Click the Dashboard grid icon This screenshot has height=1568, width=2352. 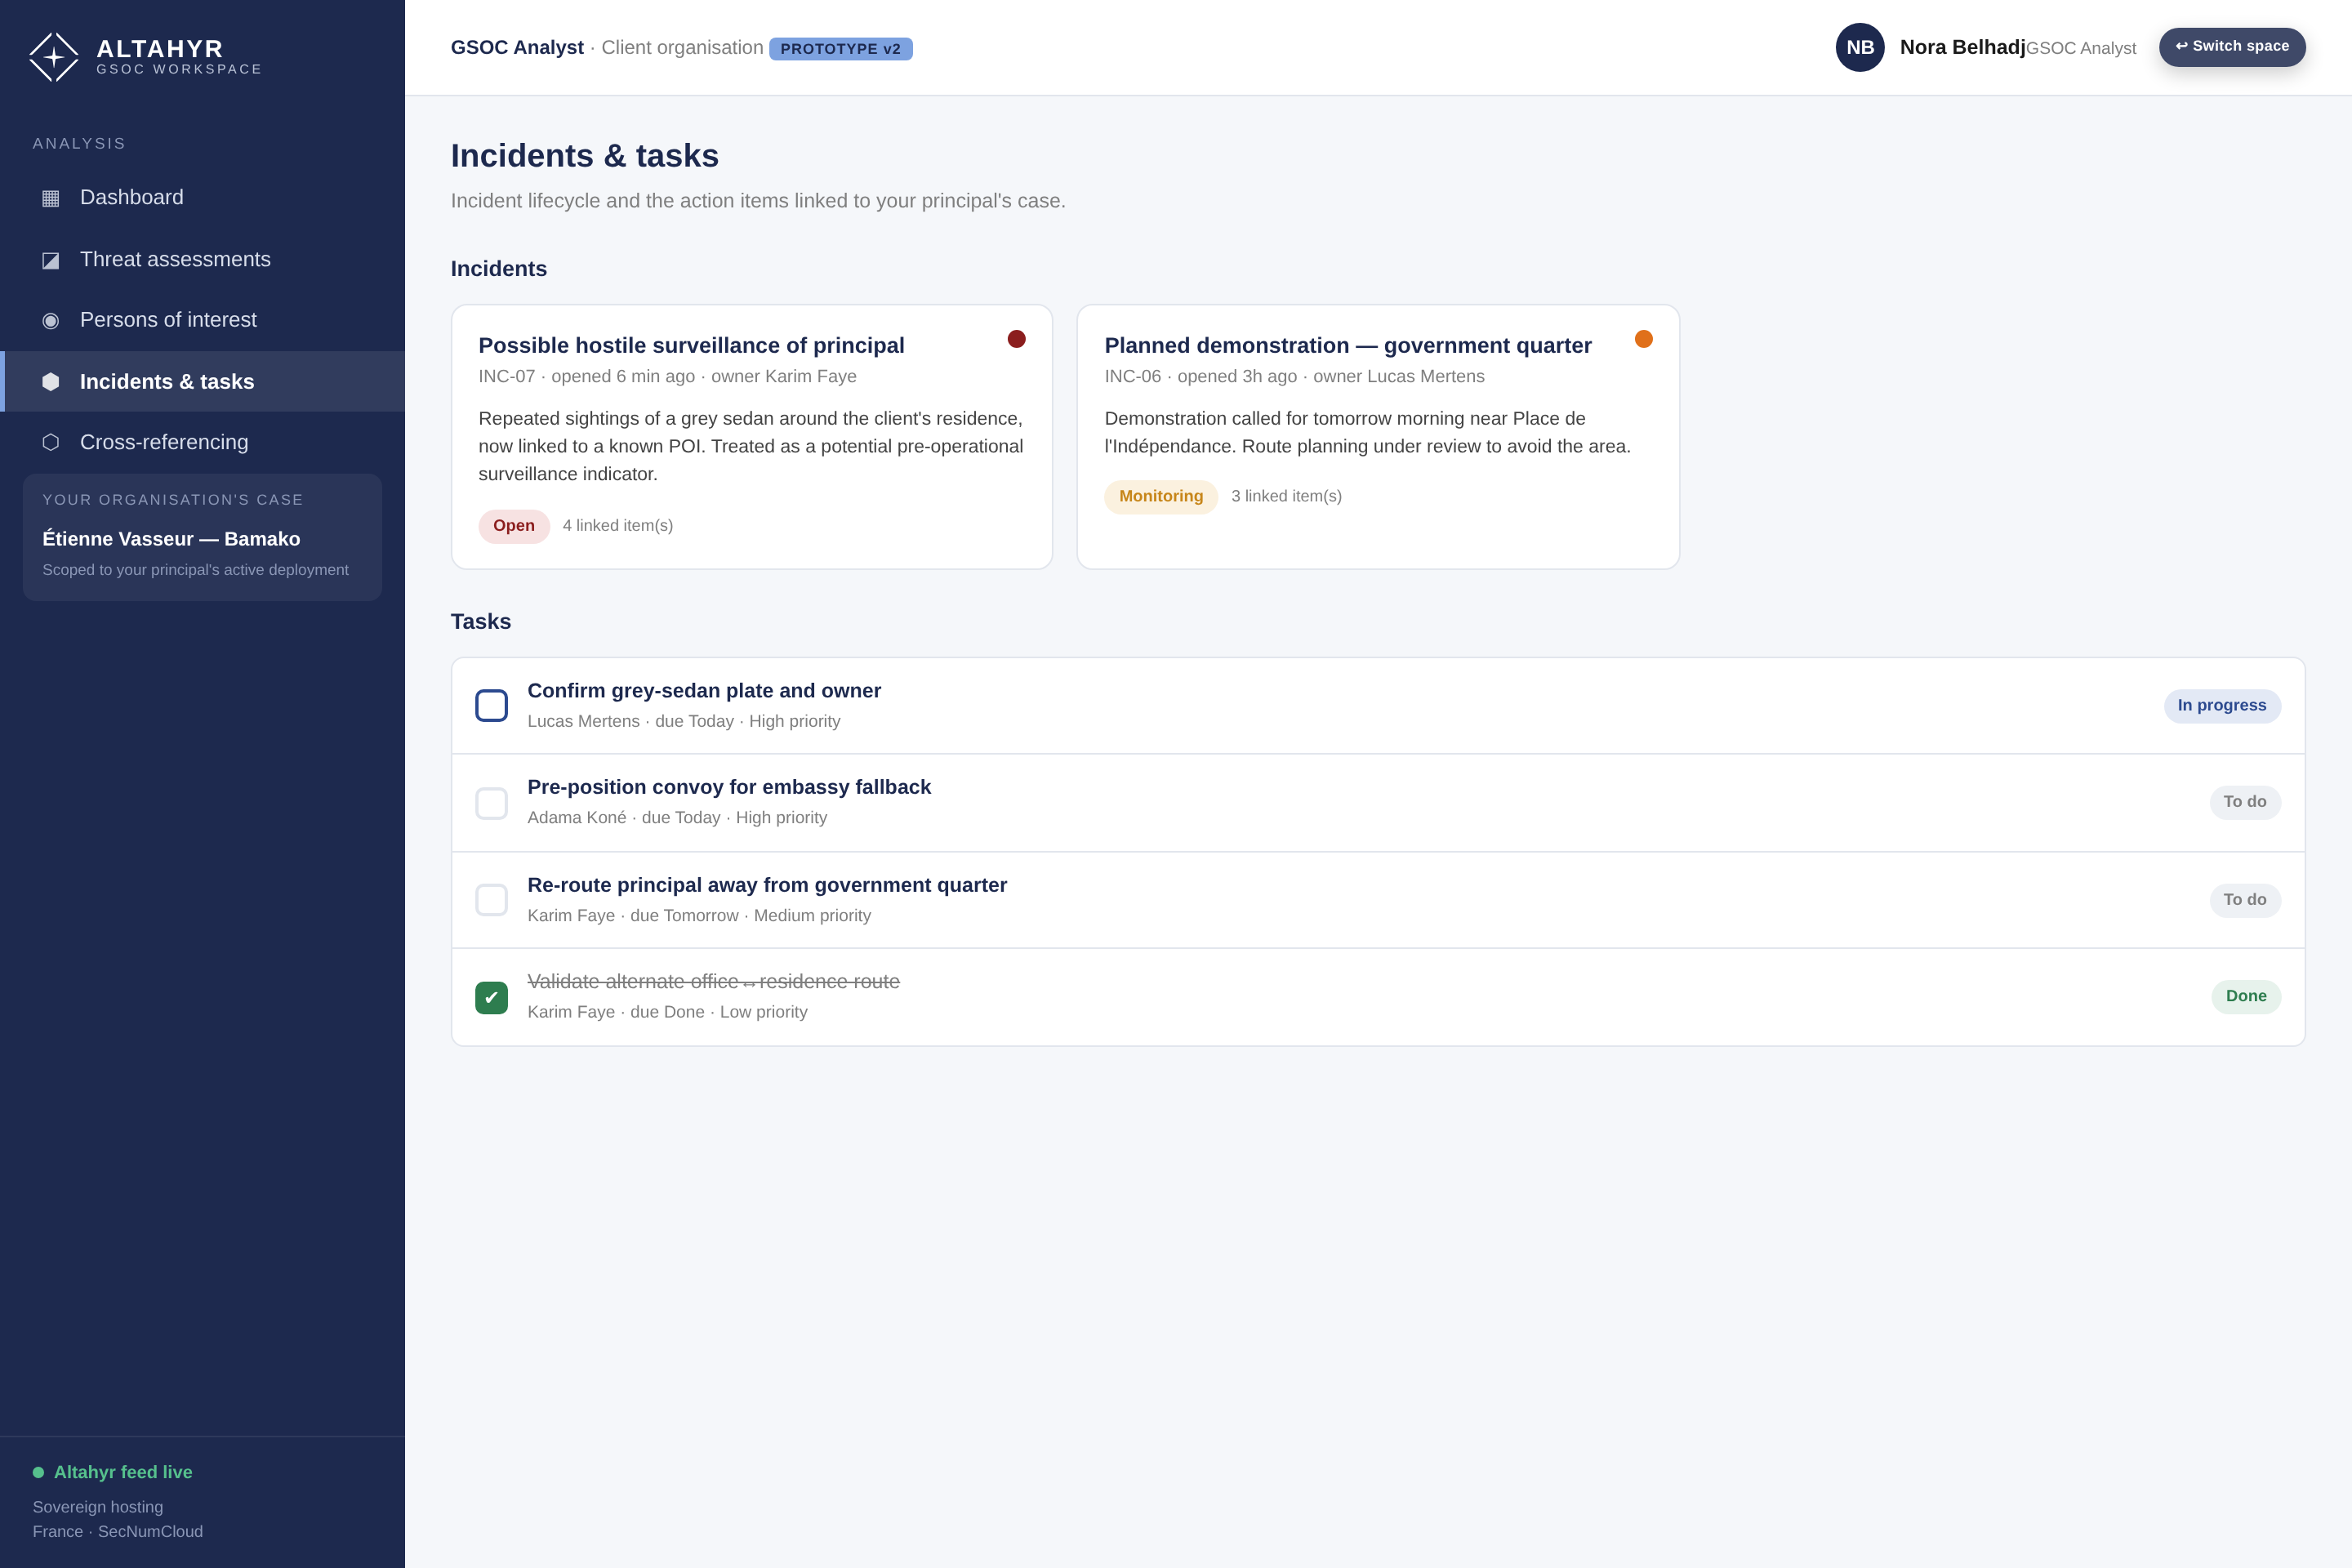[x=50, y=198]
